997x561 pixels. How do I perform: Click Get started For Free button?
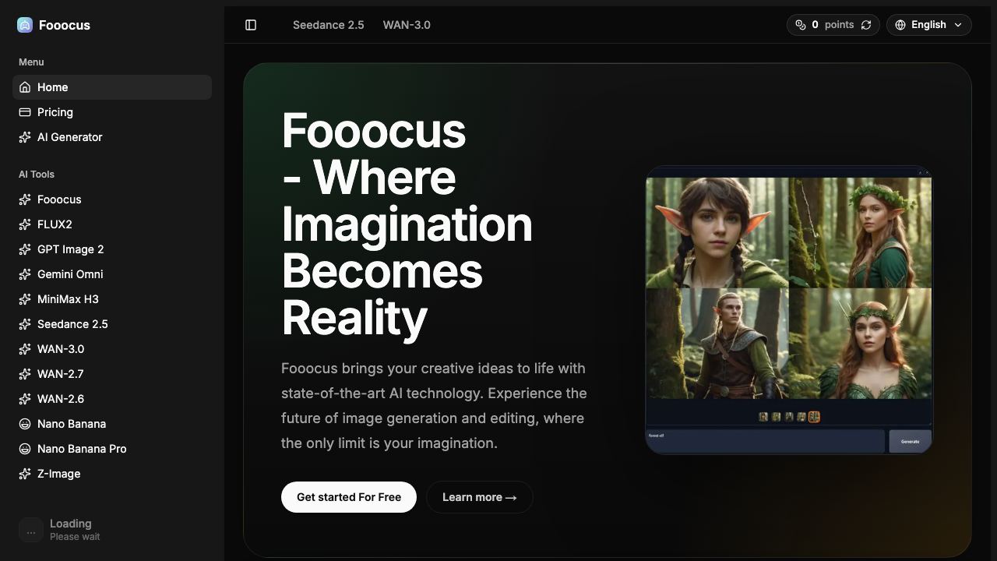tap(349, 497)
